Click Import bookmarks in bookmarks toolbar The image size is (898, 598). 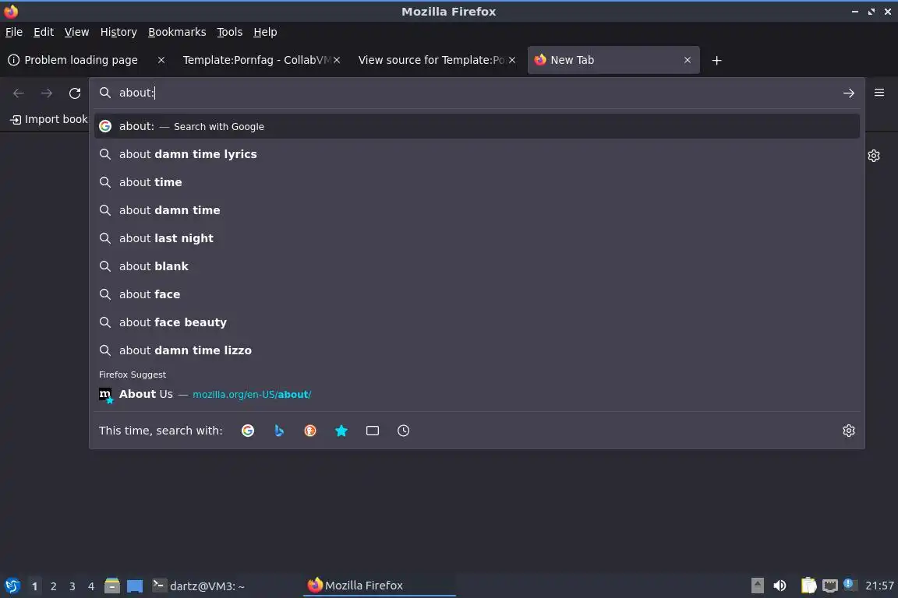click(x=49, y=120)
